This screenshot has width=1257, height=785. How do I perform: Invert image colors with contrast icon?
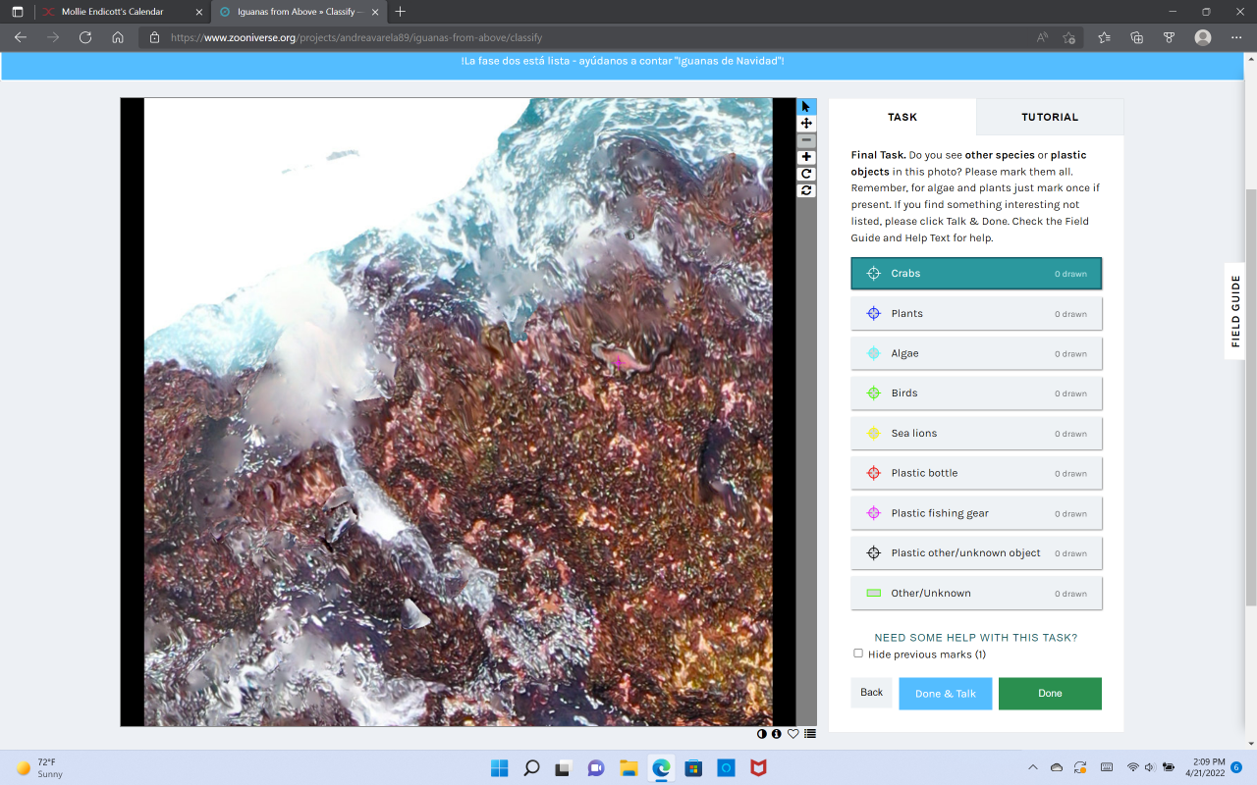click(x=762, y=734)
